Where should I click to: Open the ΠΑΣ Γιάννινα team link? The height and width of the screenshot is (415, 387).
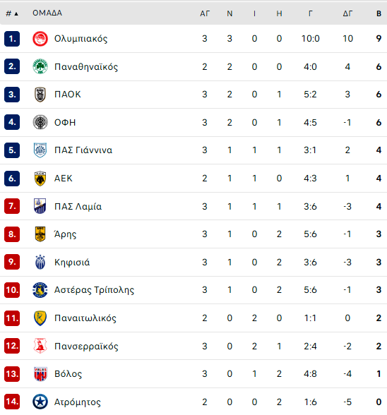pyautogui.click(x=83, y=150)
